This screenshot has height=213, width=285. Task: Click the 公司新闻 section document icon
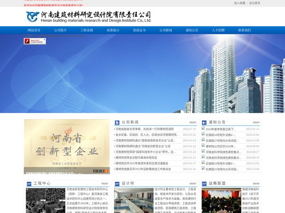tap(117, 123)
